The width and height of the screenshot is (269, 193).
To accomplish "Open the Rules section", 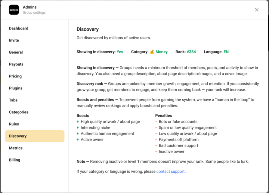I will (14, 124).
